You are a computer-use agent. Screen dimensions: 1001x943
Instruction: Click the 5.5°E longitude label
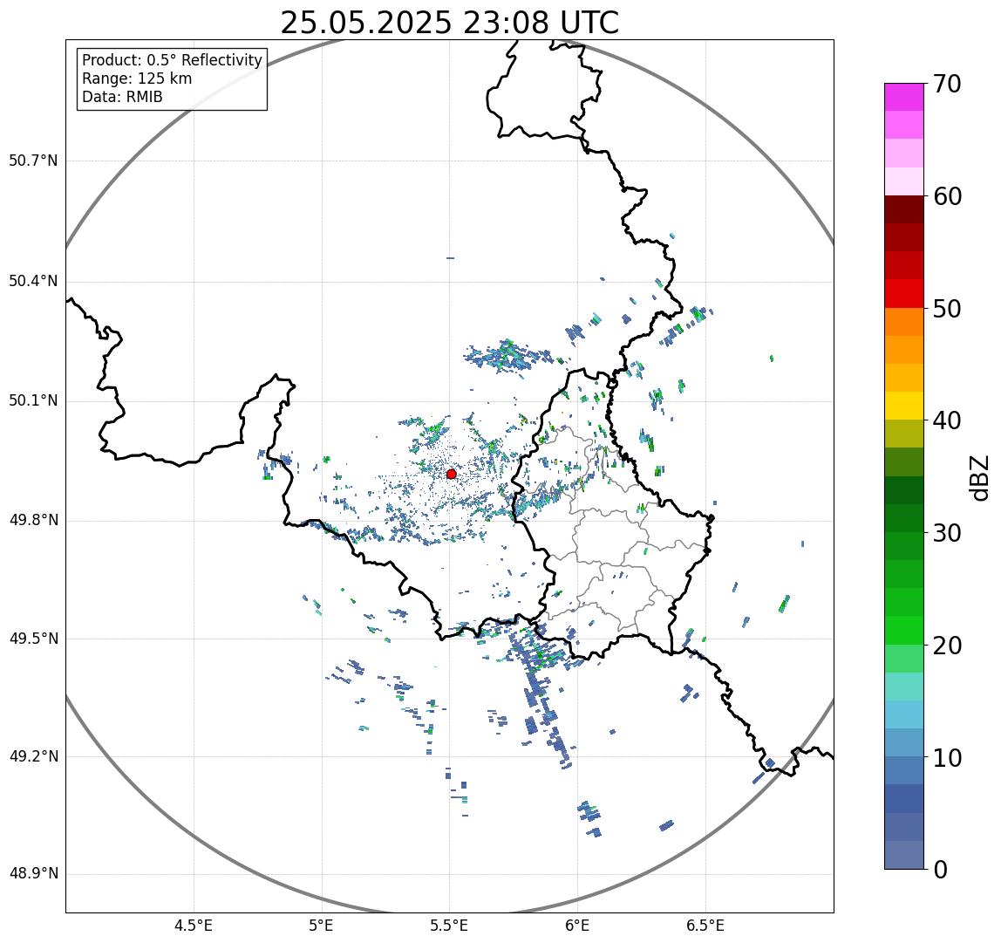(x=449, y=926)
